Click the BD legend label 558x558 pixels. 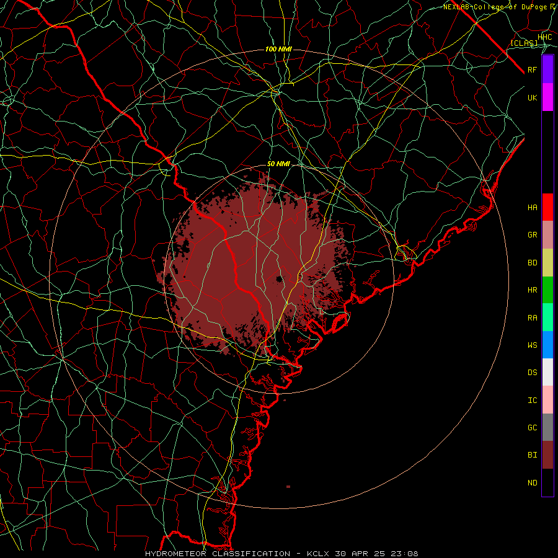[x=532, y=263]
